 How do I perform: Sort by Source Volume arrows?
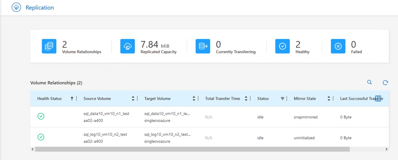(133, 98)
